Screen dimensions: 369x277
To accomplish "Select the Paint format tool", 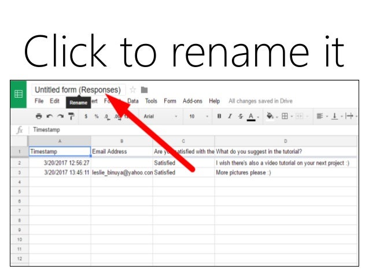I will point(71,116).
